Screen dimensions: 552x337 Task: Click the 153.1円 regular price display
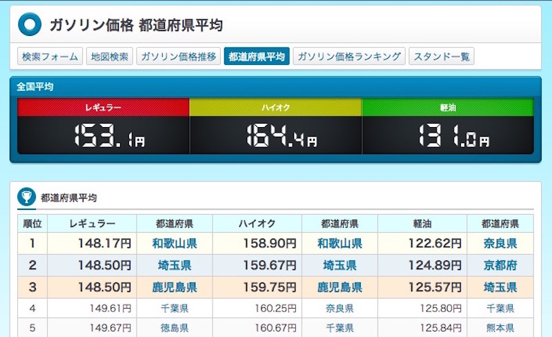click(110, 135)
